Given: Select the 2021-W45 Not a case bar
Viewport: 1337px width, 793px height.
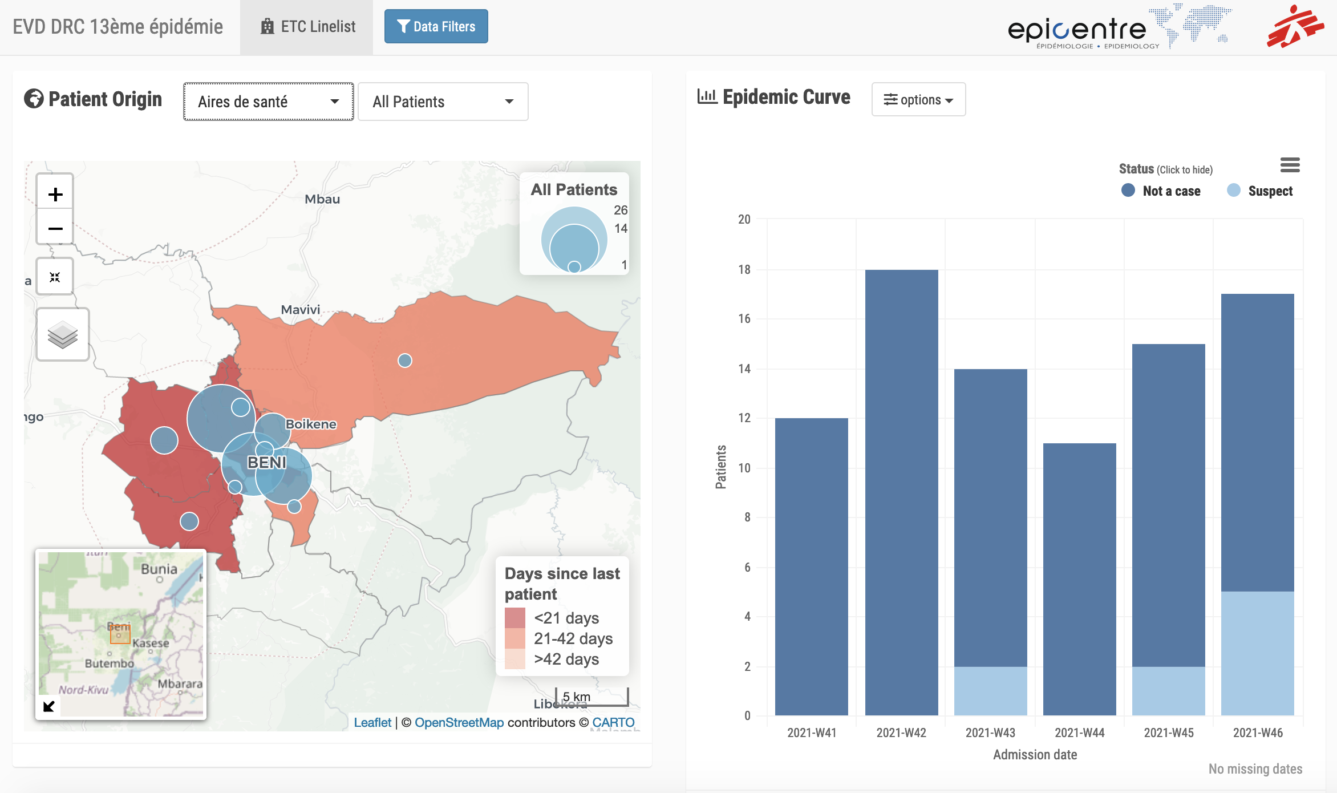Looking at the screenshot, I should click(1169, 505).
